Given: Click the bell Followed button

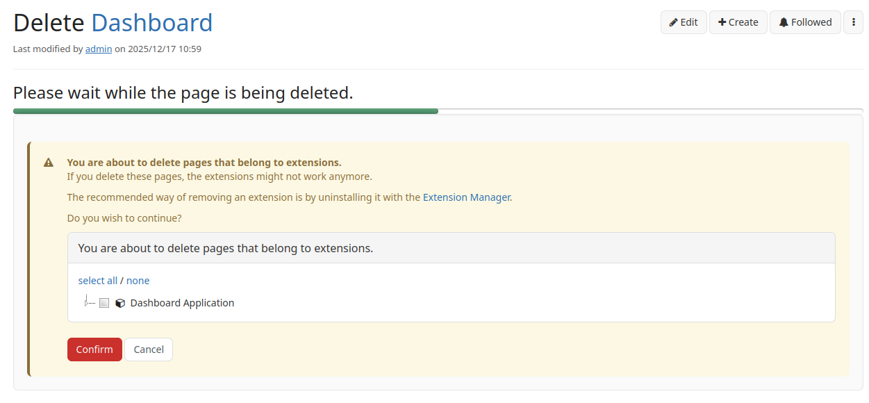Looking at the screenshot, I should pyautogui.click(x=805, y=22).
